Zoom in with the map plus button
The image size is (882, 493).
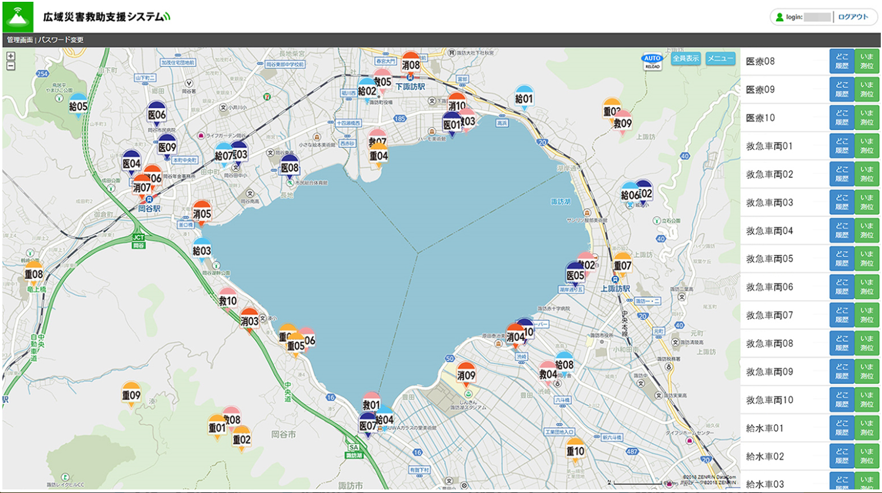pyautogui.click(x=11, y=57)
